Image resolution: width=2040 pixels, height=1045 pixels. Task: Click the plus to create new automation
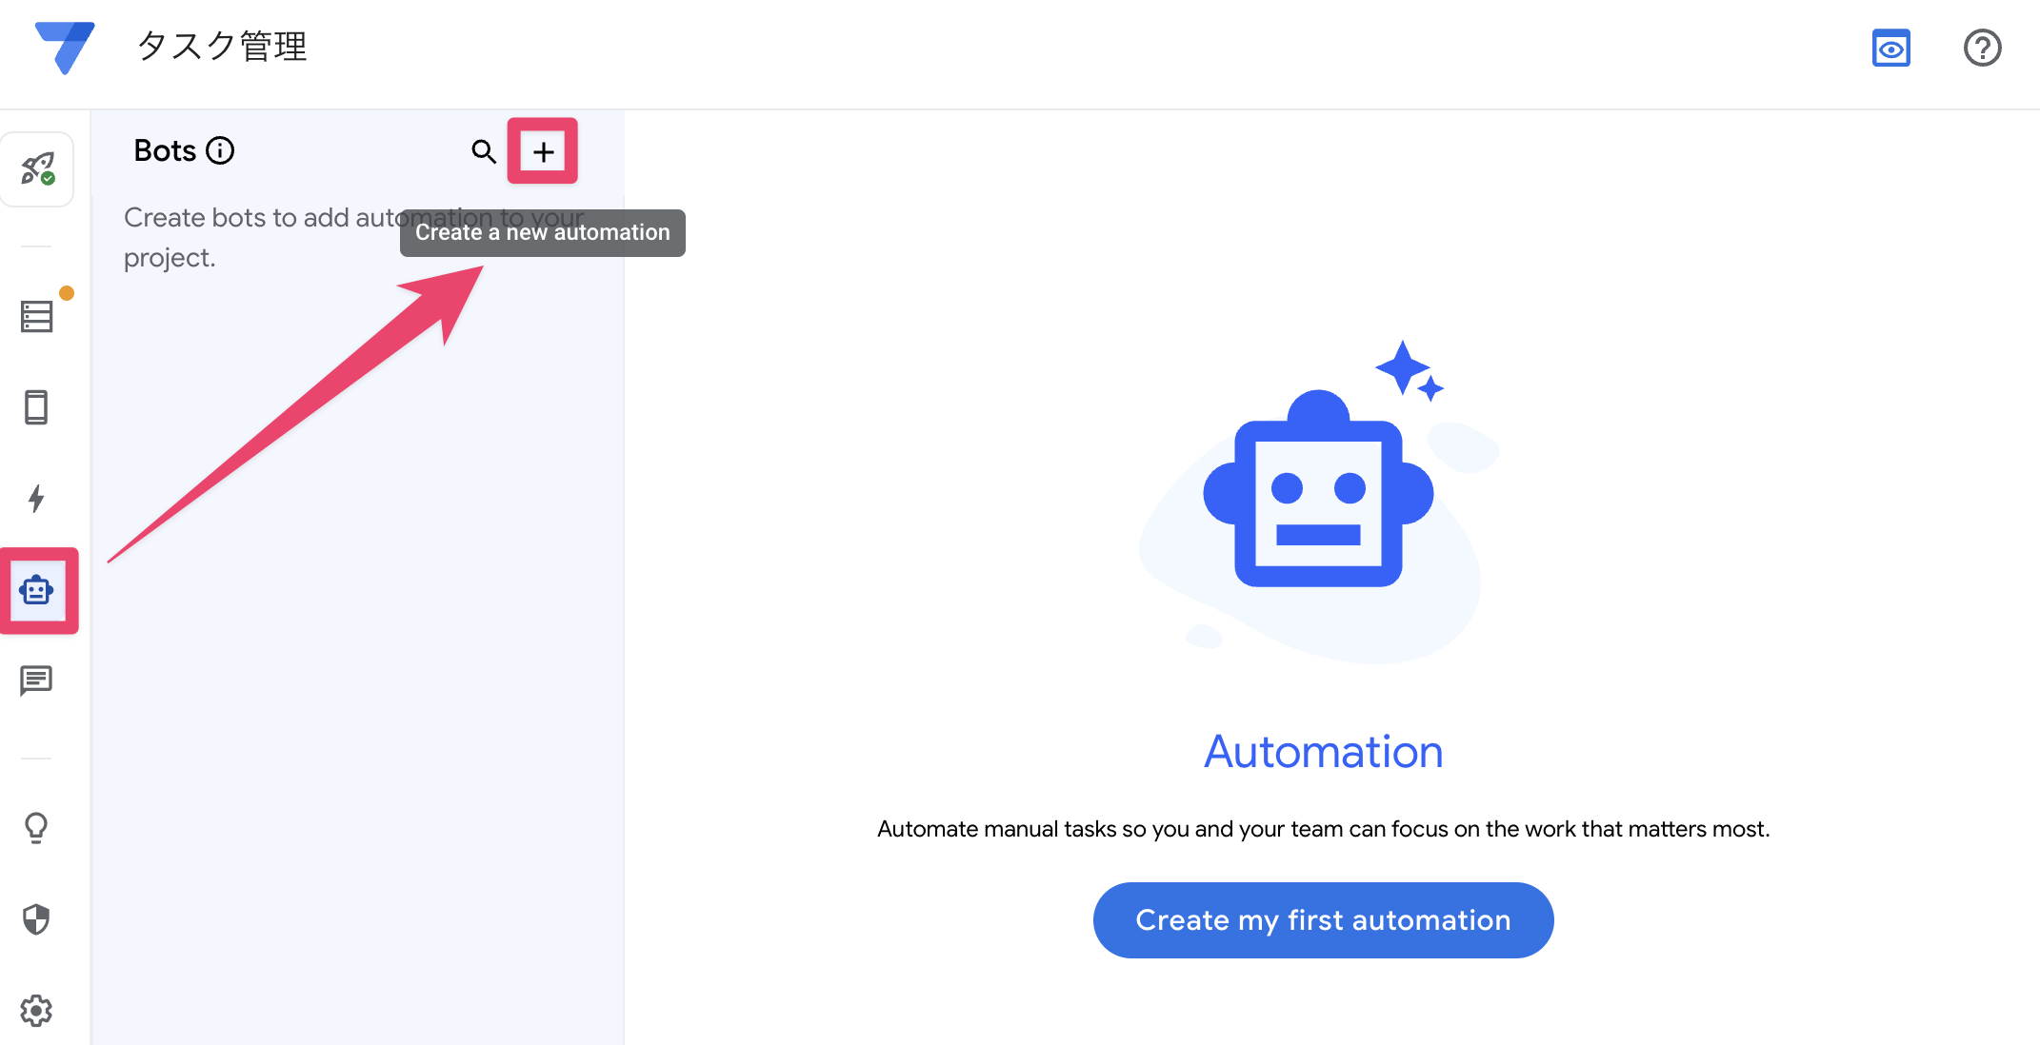(x=543, y=151)
